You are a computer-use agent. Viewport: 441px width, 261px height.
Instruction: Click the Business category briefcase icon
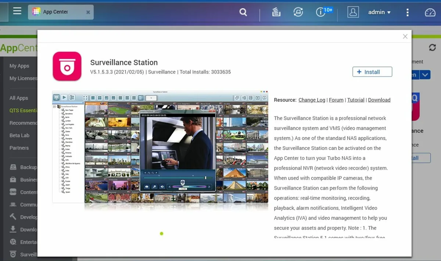point(13,180)
